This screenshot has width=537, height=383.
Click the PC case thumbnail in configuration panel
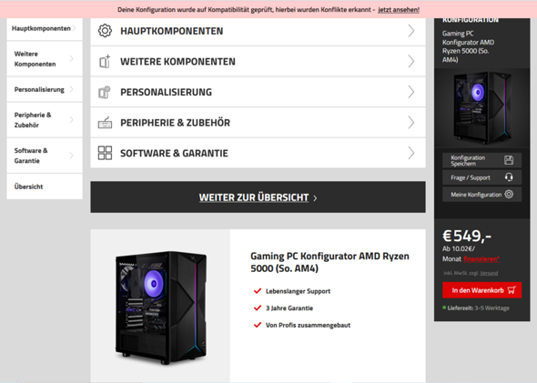481,108
